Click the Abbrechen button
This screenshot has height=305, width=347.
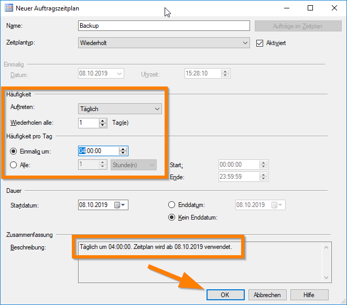[267, 295]
